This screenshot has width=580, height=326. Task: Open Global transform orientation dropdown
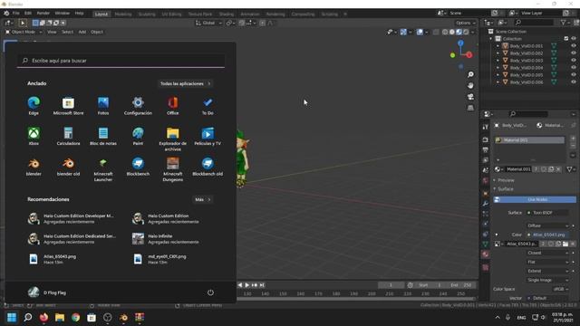tap(208, 23)
